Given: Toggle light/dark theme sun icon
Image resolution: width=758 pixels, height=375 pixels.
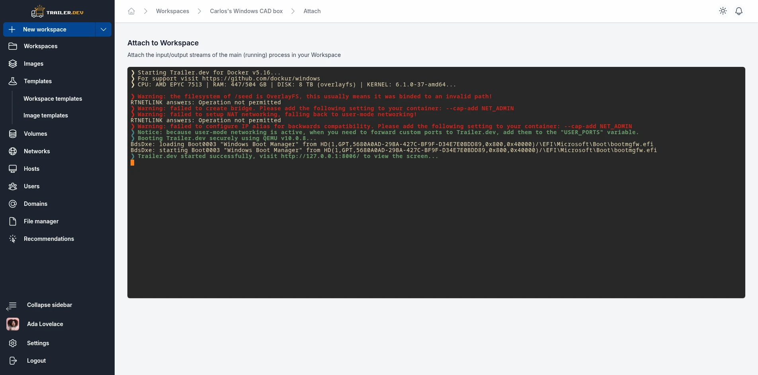Looking at the screenshot, I should tap(723, 11).
